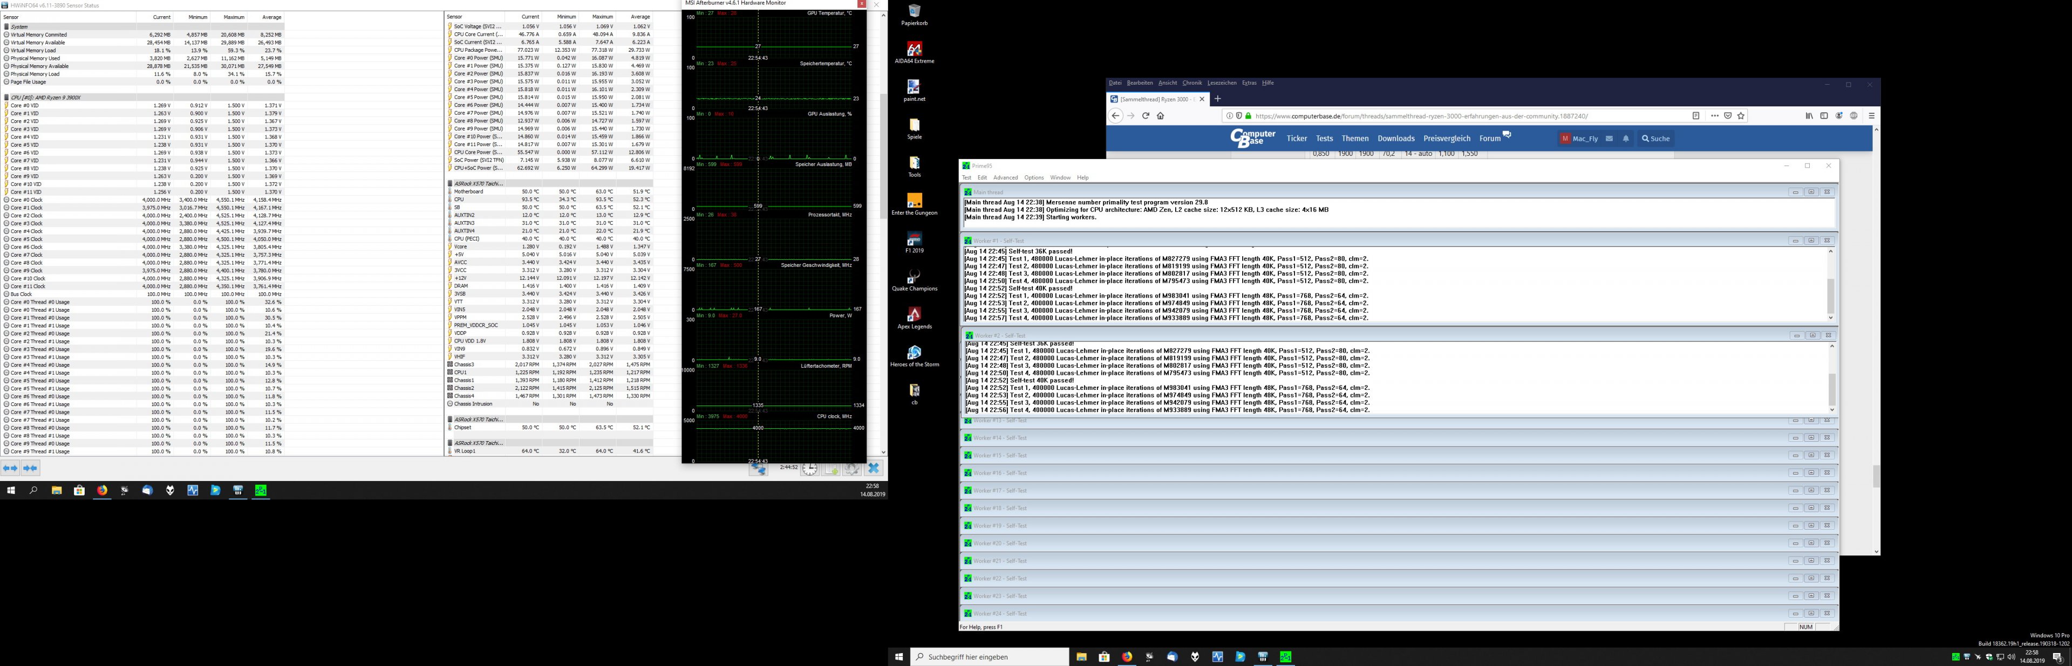2072x666 pixels.
Task: Launch F1 2019 desktop shortcut
Action: tap(915, 242)
